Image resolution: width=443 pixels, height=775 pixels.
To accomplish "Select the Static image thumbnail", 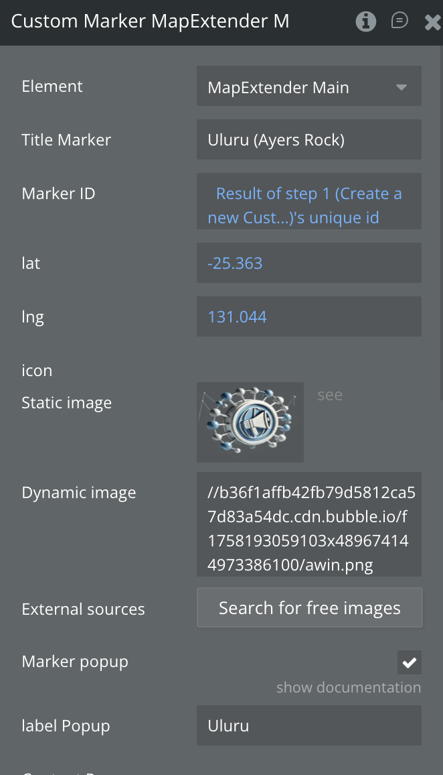I will [250, 422].
